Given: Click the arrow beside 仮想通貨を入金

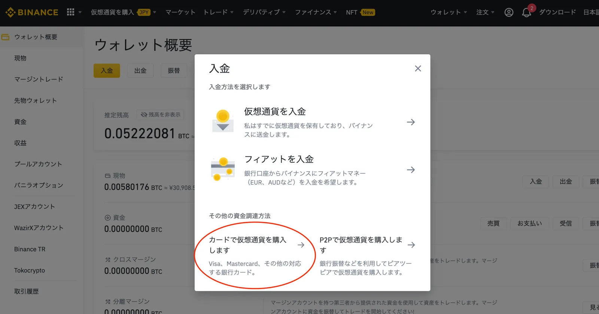Looking at the screenshot, I should [x=411, y=122].
